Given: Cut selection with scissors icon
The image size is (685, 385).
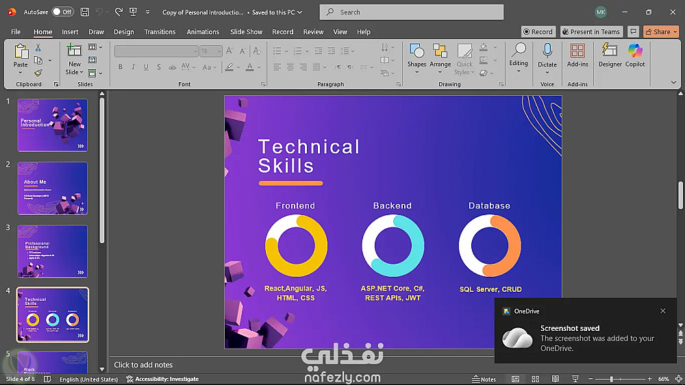Looking at the screenshot, I should 38,47.
